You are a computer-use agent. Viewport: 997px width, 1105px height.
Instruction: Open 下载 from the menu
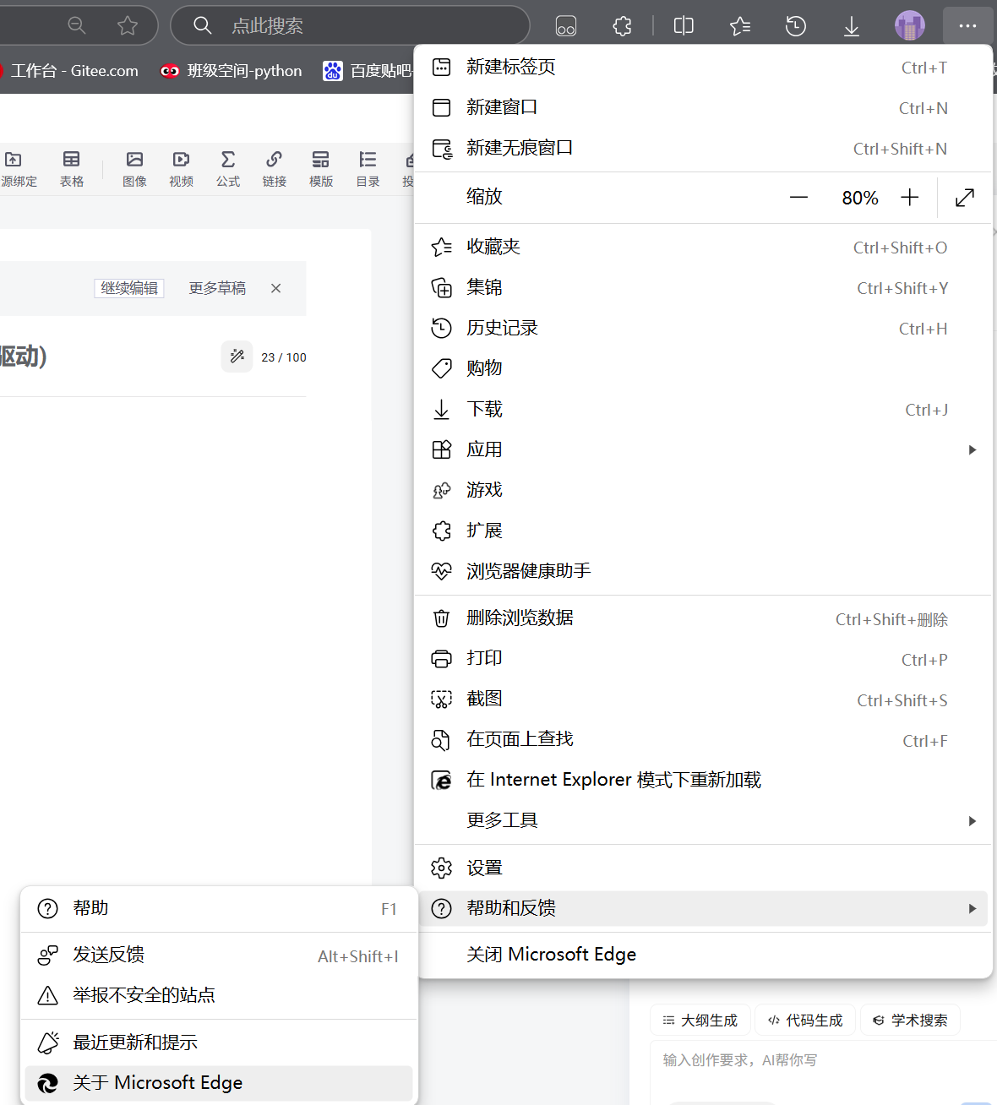coord(703,410)
